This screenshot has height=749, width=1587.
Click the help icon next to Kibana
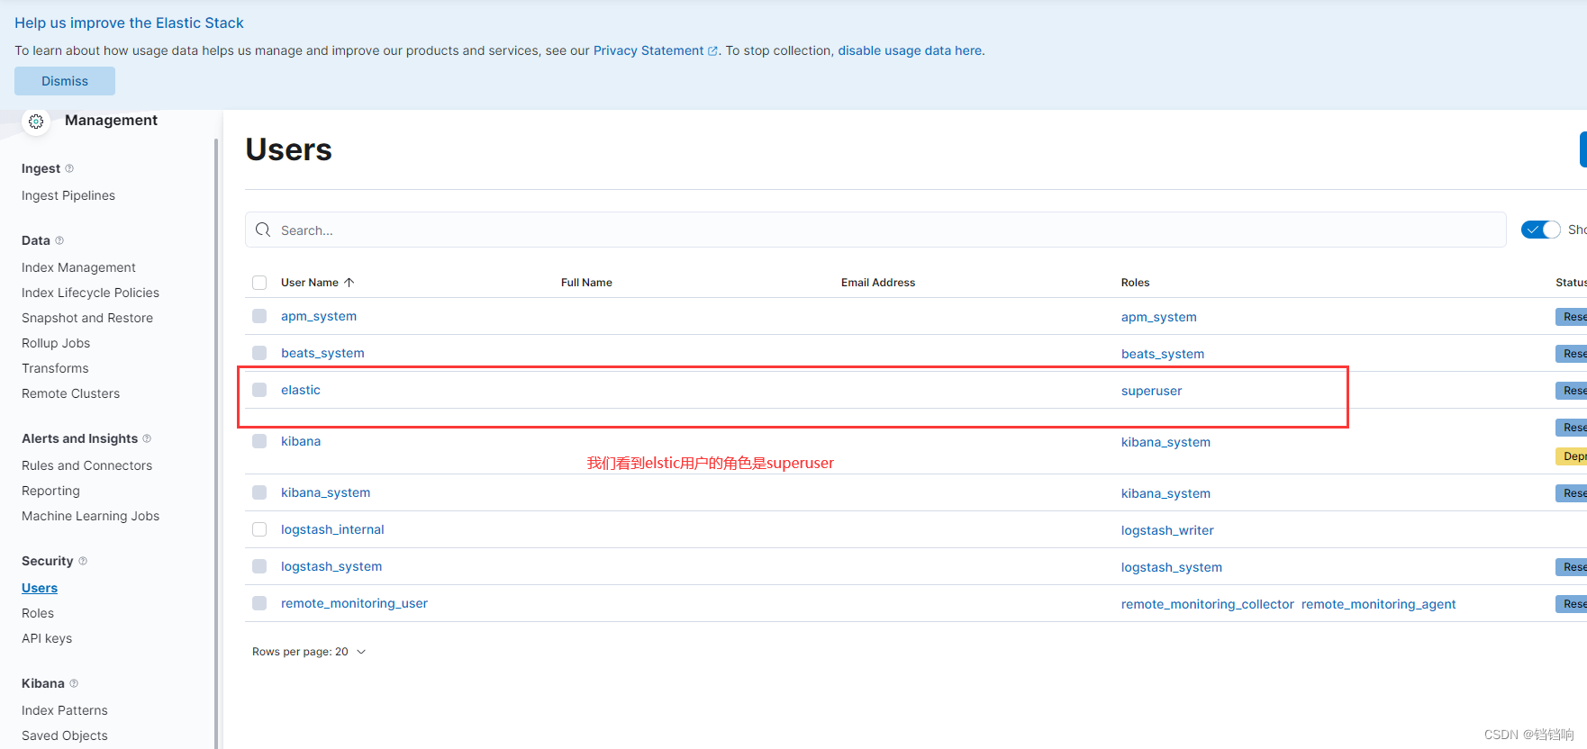[74, 683]
